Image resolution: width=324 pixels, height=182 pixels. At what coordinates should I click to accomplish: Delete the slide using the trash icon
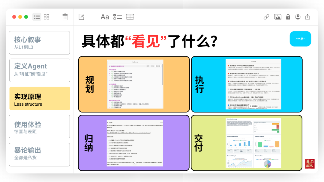tap(65, 17)
